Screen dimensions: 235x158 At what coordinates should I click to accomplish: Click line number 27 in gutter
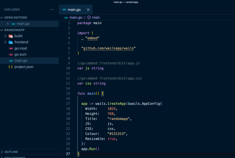point(68,154)
